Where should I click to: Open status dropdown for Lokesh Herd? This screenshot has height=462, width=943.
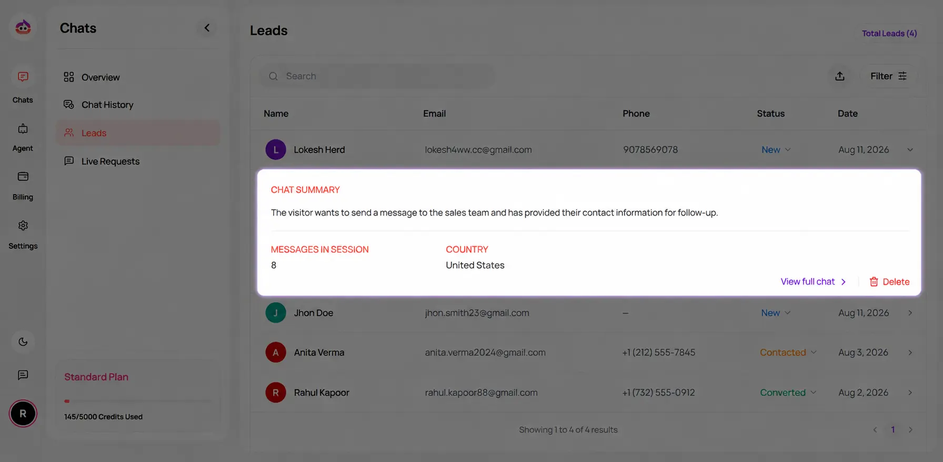pyautogui.click(x=776, y=150)
